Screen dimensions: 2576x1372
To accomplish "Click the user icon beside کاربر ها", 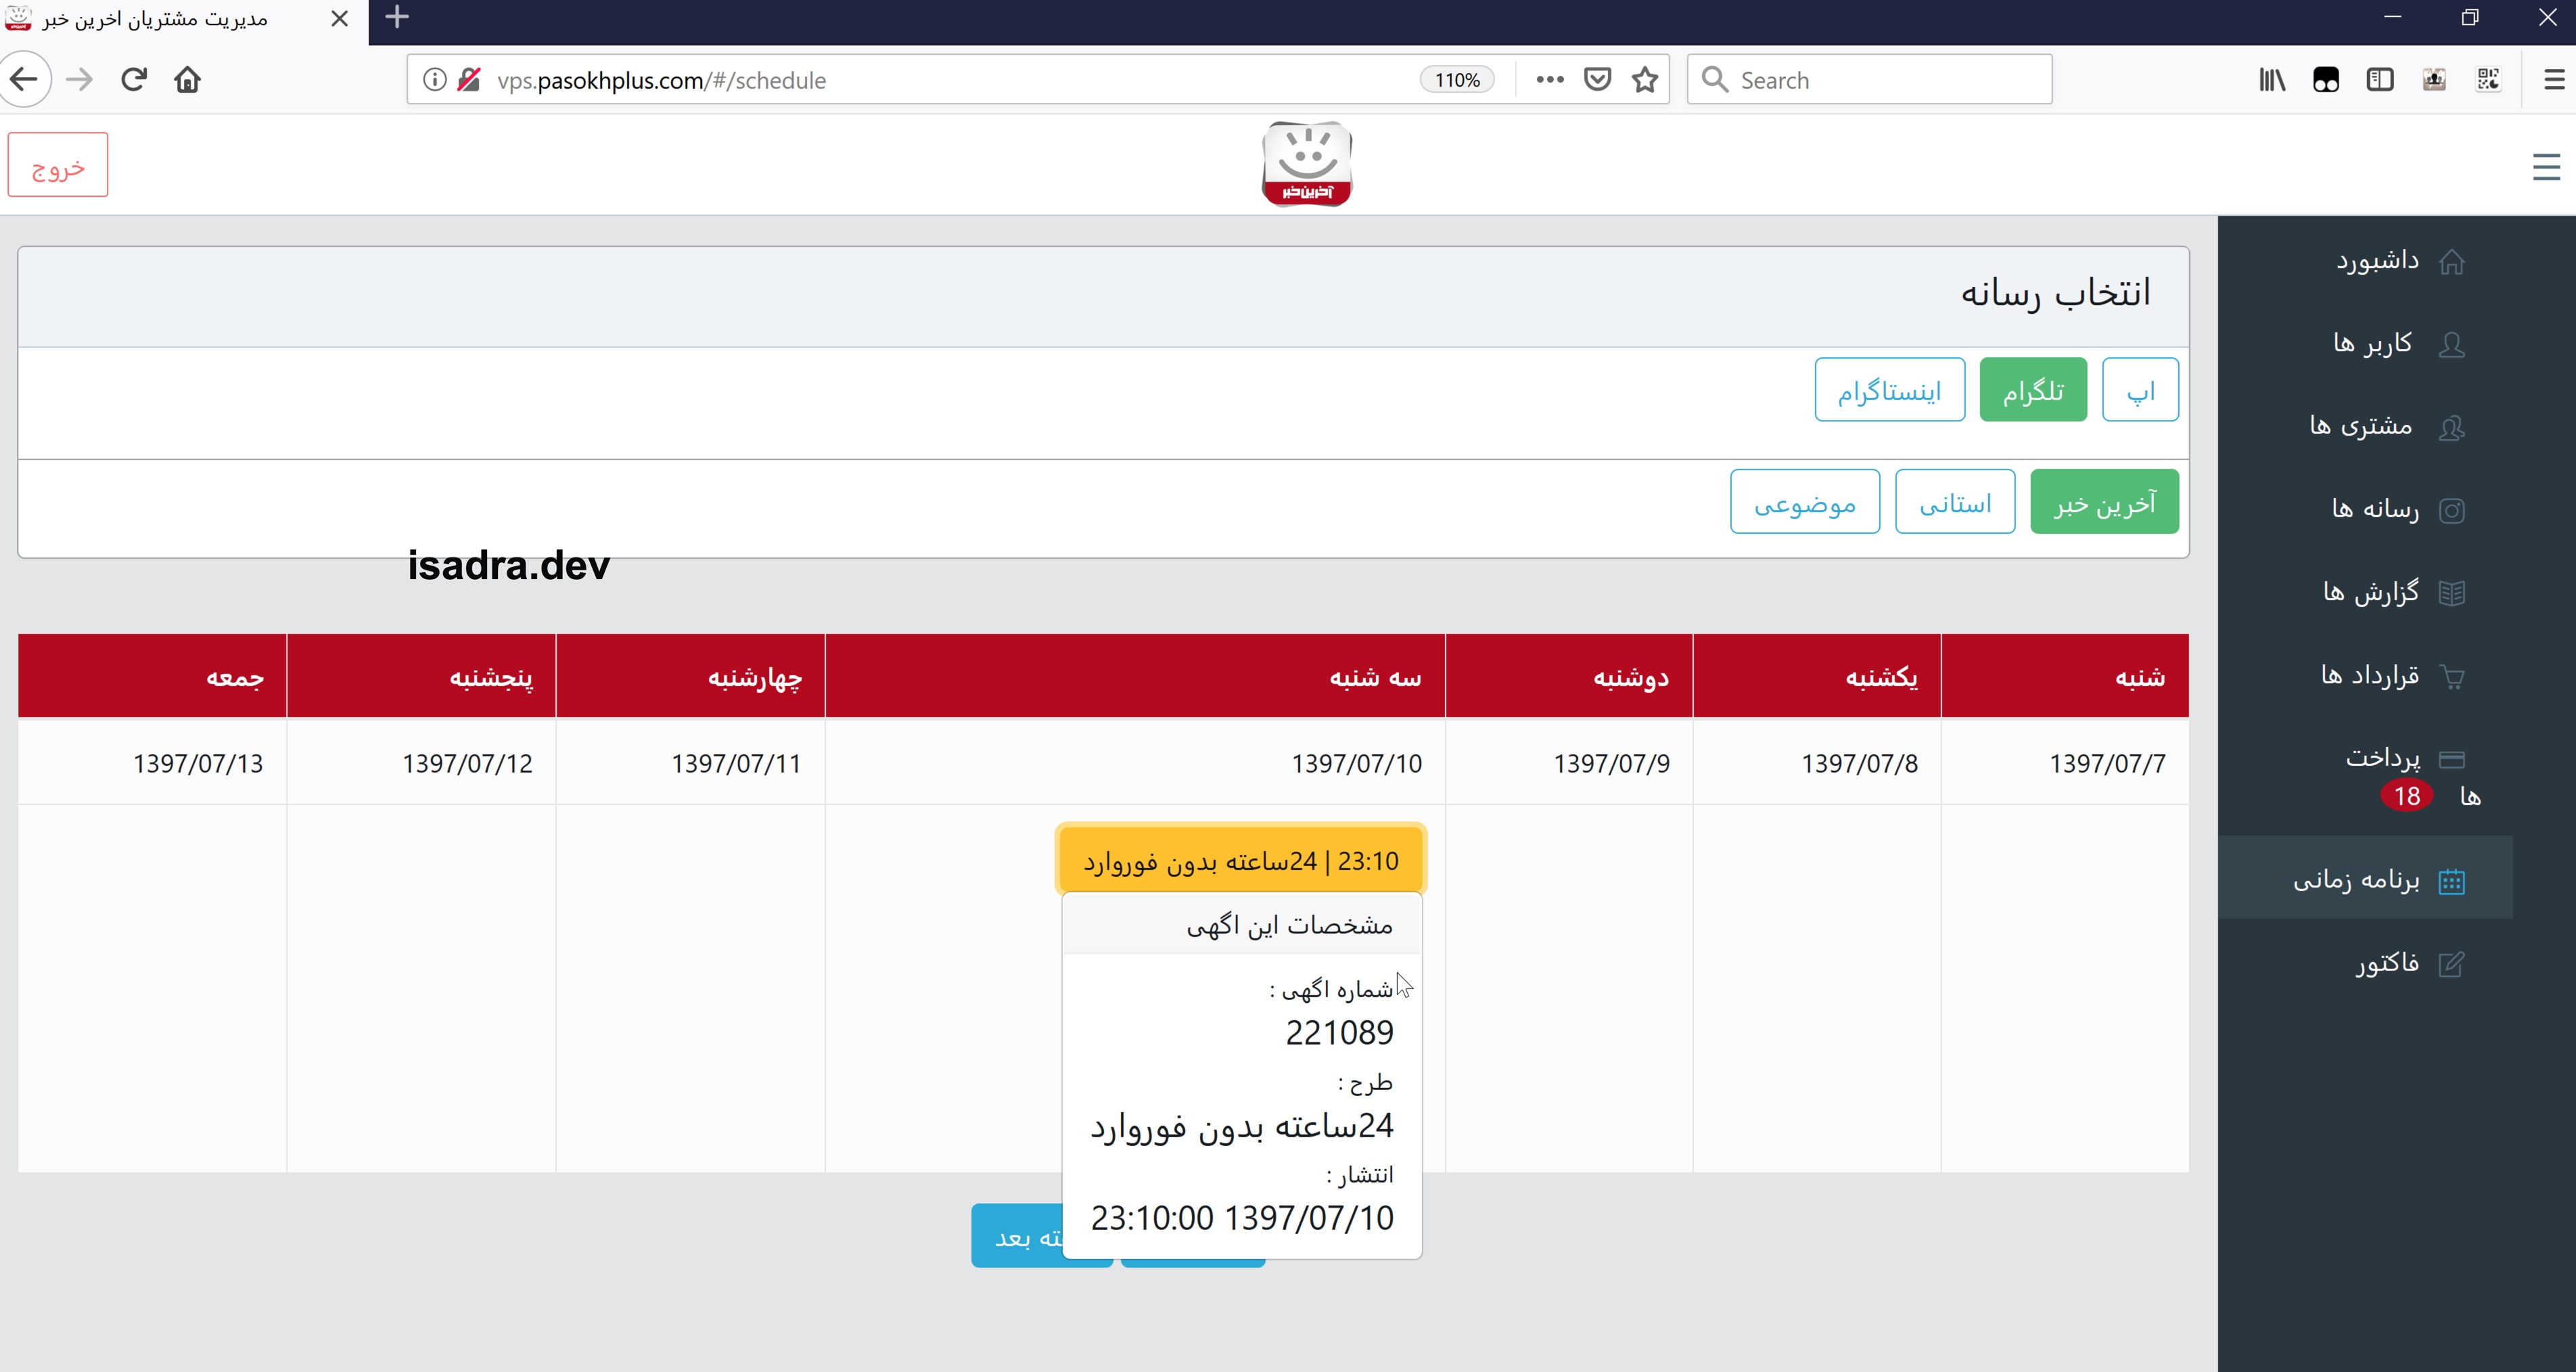I will (2451, 345).
